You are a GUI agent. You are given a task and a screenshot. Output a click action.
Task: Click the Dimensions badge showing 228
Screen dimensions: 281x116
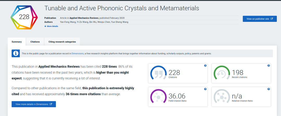coord(24,17)
